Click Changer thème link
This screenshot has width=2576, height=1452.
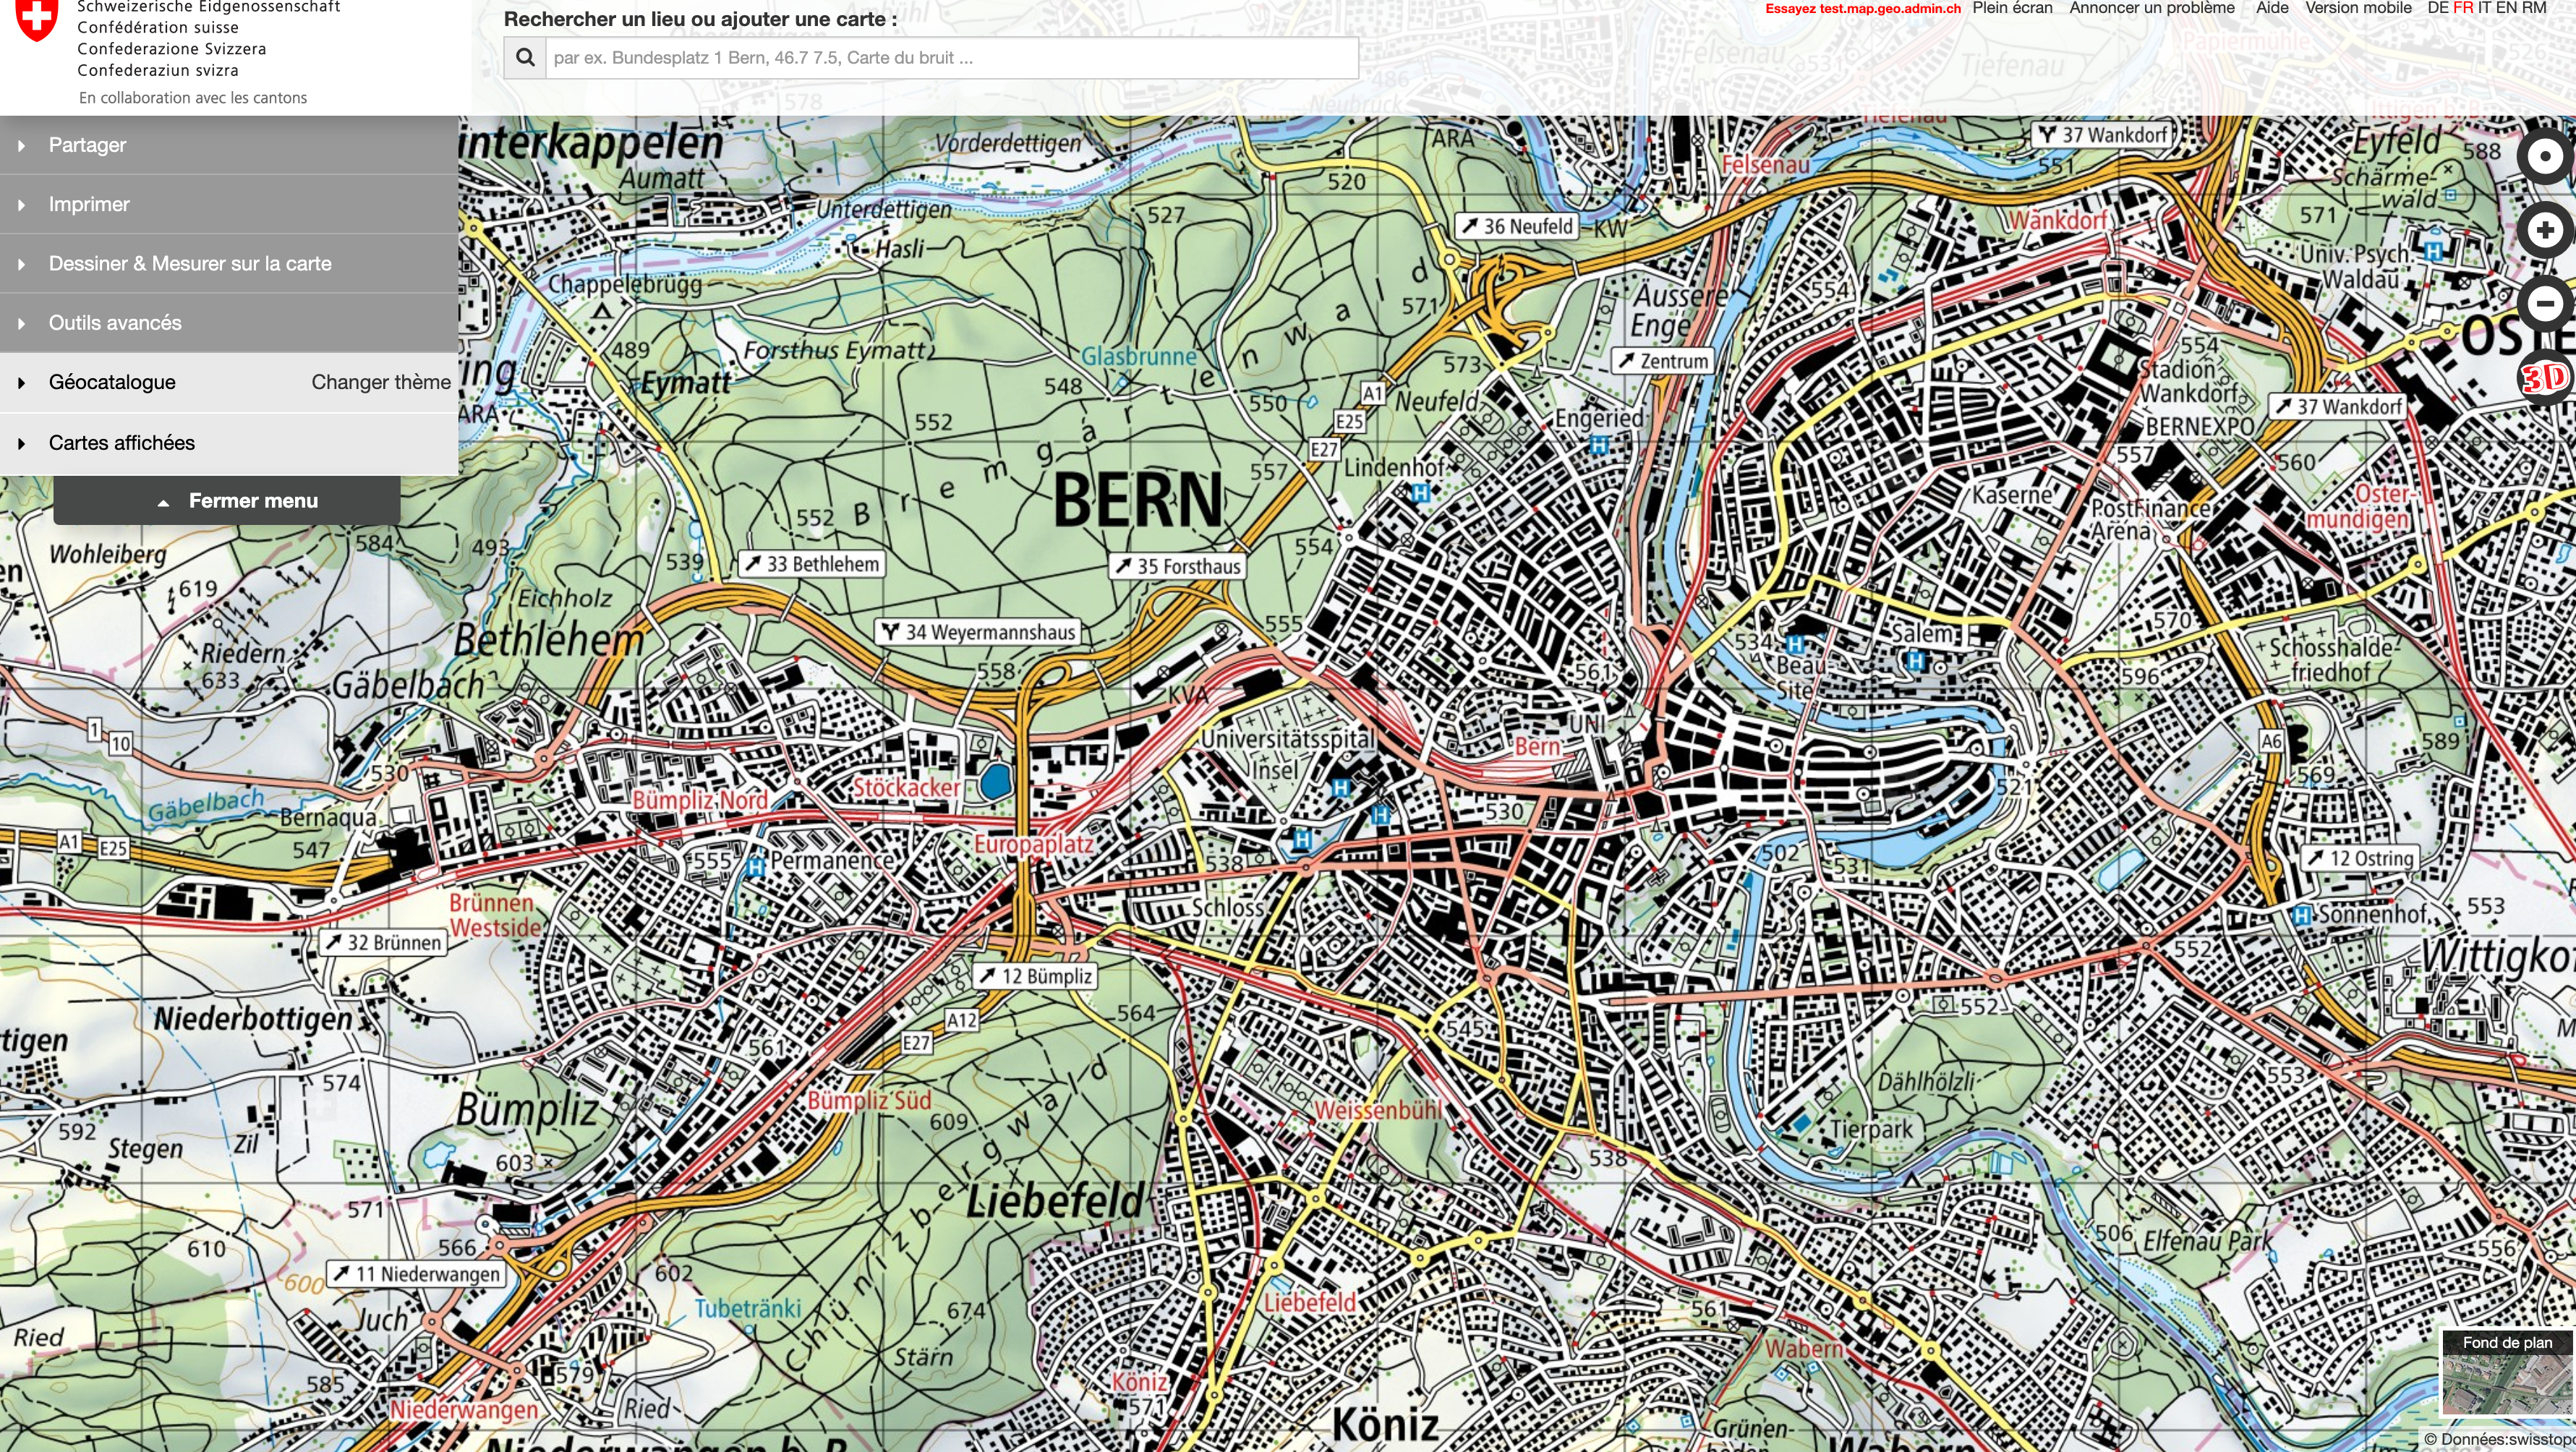tap(380, 383)
